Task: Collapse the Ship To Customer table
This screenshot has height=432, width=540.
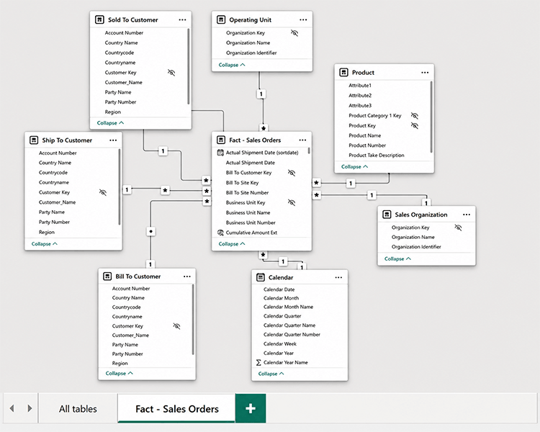Action: tap(45, 244)
